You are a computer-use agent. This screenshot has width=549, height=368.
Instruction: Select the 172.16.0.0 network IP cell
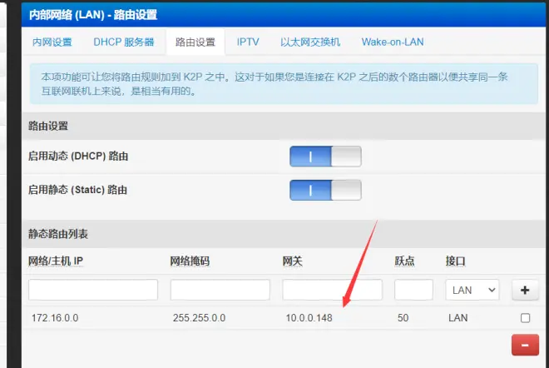pos(55,318)
